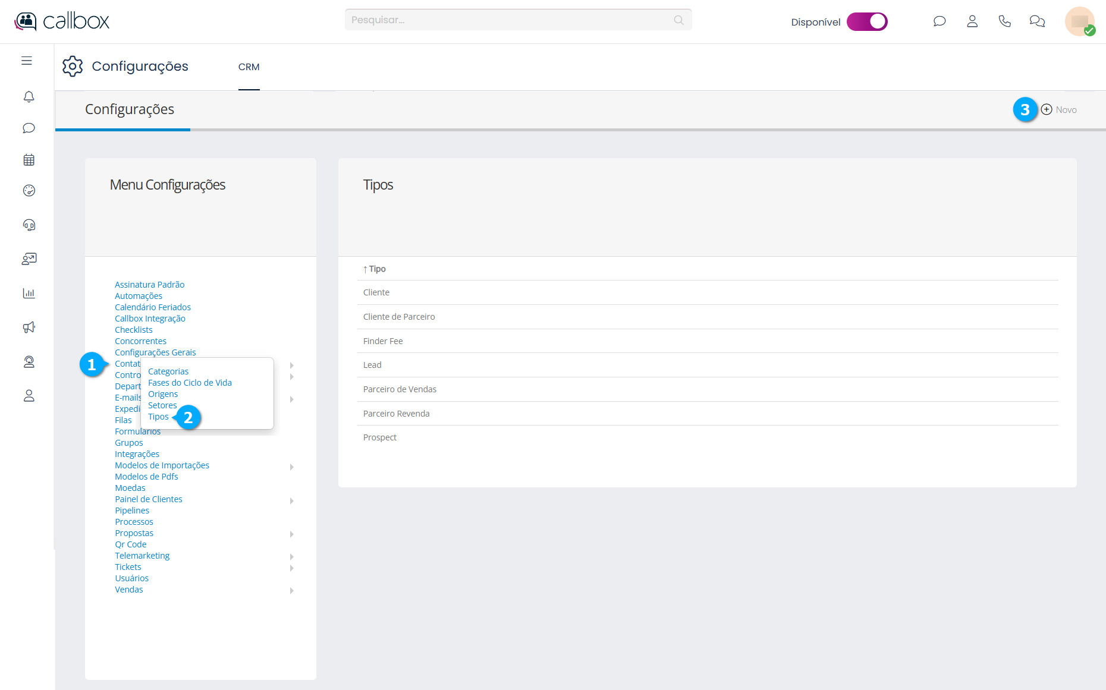Expand the Vendas submenu arrow
1106x690 pixels.
[292, 590]
